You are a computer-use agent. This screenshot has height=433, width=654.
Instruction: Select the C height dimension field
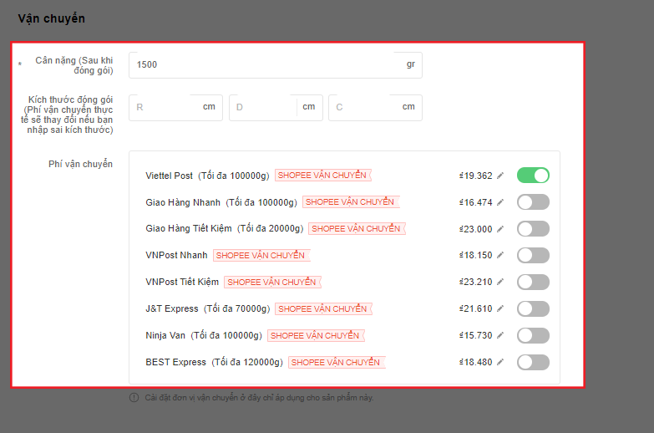[375, 107]
